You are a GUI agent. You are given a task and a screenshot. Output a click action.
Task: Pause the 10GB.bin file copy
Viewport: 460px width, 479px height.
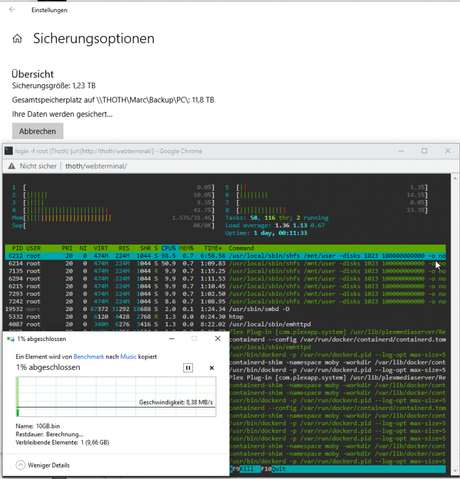[188, 368]
